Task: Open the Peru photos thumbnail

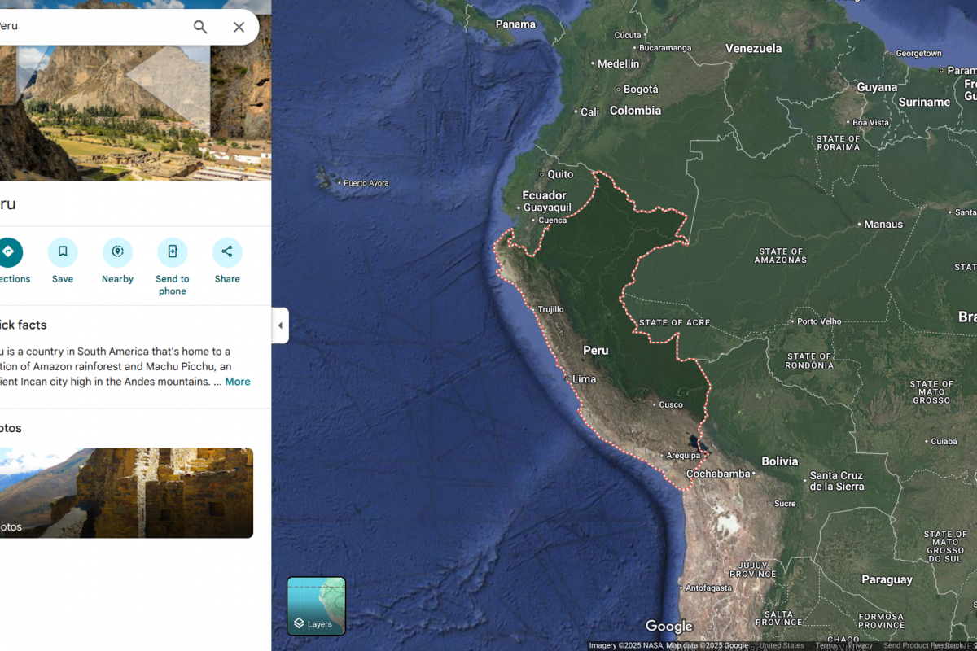Action: click(x=126, y=492)
